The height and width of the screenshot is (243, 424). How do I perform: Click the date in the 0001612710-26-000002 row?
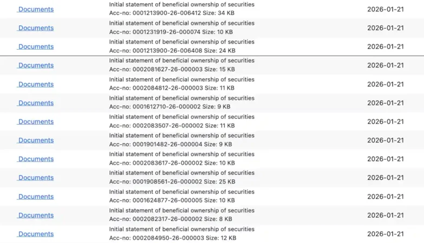click(385, 103)
